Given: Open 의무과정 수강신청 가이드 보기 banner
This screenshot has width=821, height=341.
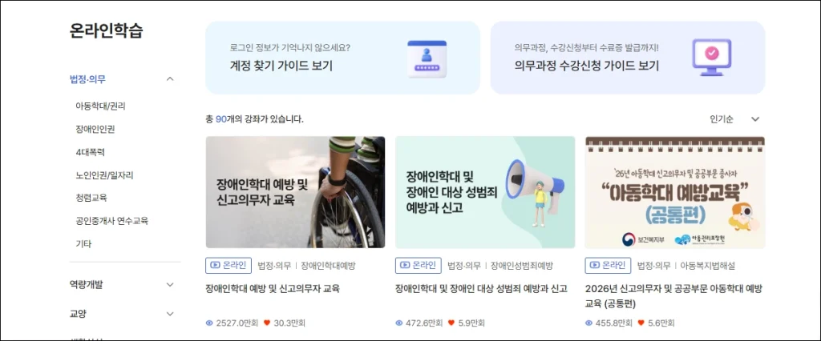Looking at the screenshot, I should (x=627, y=58).
